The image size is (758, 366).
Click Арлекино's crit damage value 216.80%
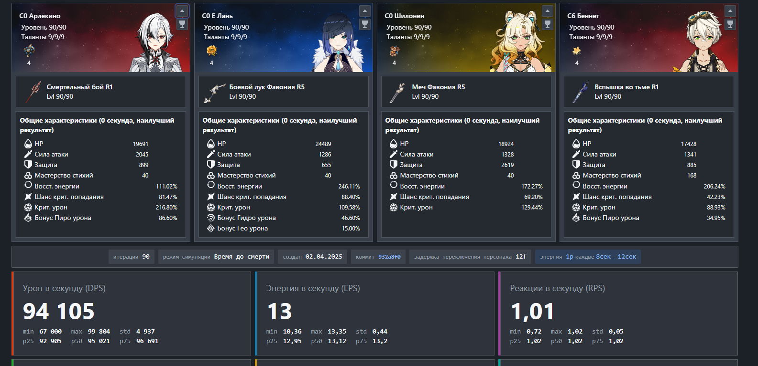[x=166, y=207]
